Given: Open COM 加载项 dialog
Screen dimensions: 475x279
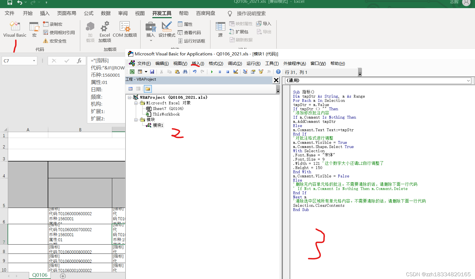Looking at the screenshot, I should [x=125, y=29].
